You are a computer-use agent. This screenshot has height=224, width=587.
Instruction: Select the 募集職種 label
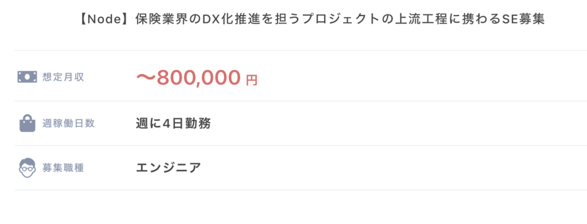[63, 168]
